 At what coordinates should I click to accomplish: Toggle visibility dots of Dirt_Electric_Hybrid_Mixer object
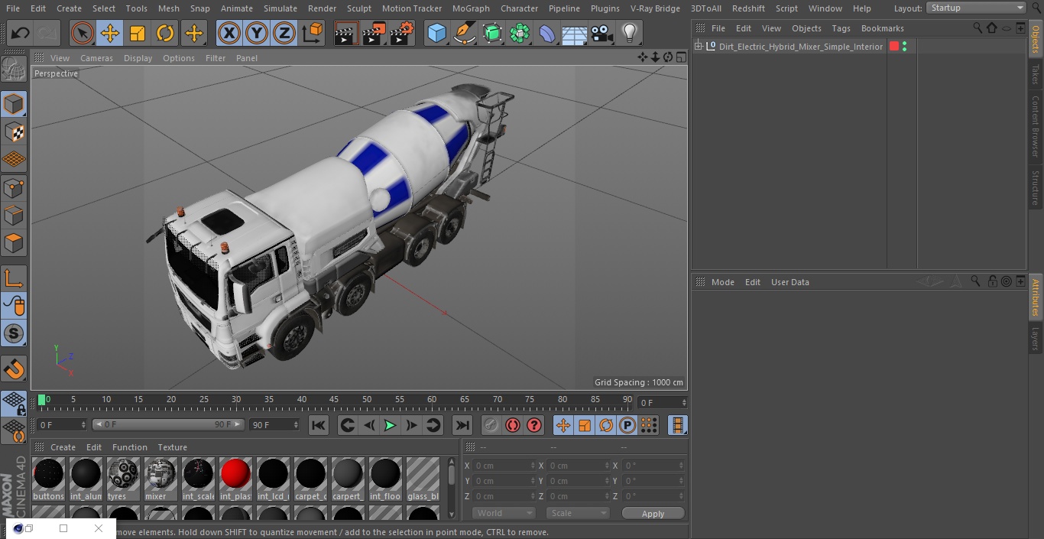(x=904, y=47)
